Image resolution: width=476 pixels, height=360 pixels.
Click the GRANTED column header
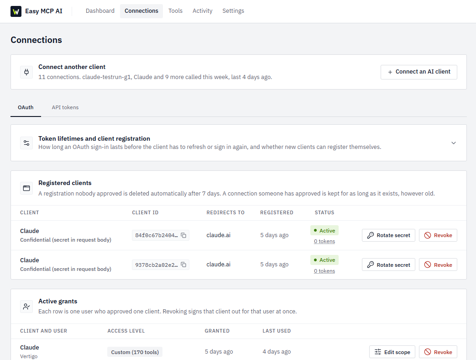[x=217, y=331]
